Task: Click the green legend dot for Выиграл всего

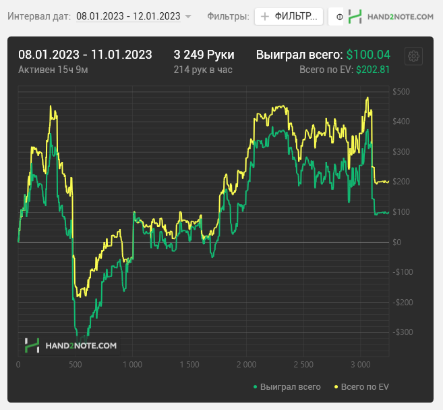Action: pos(255,387)
